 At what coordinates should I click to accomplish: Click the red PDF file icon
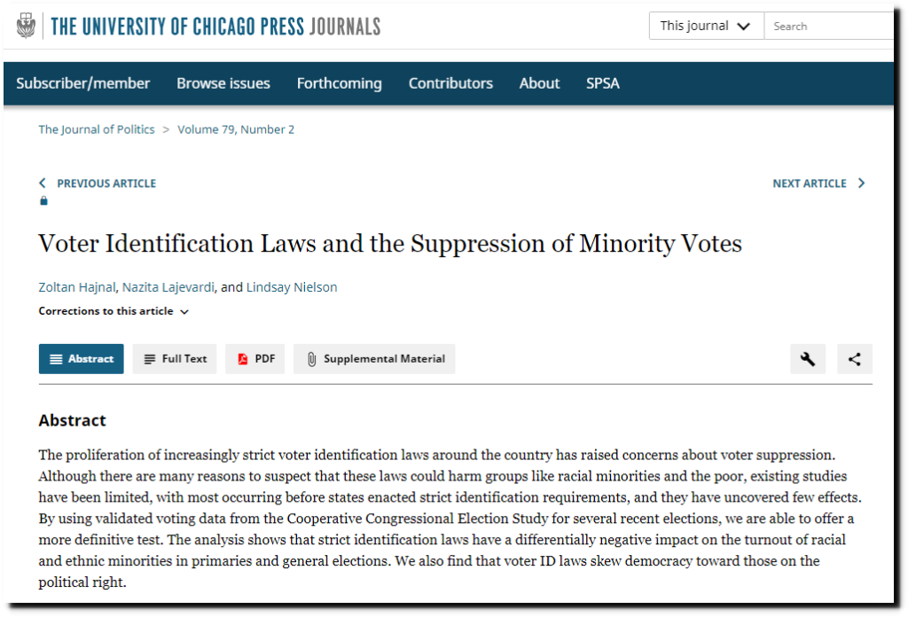(243, 359)
